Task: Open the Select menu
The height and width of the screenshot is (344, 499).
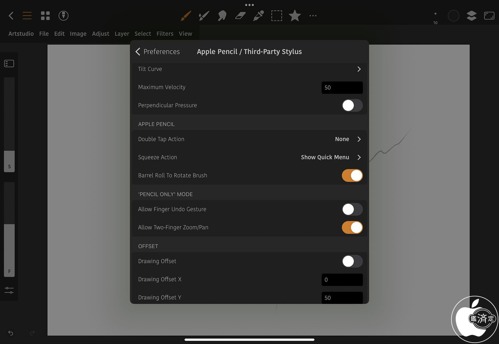Action: [x=143, y=34]
